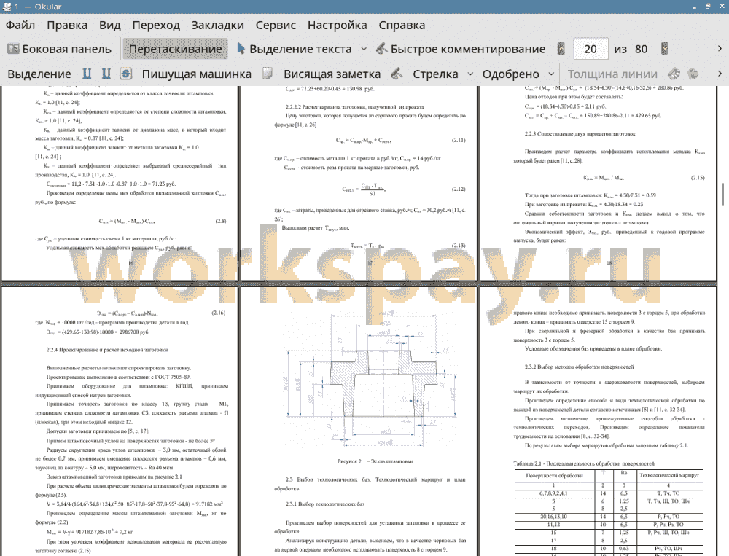729x556 pixels.
Task: Click the formula number (2.12)
Action: pyautogui.click(x=459, y=189)
